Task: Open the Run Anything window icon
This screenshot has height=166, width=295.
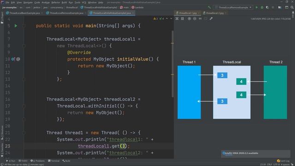Action: coord(287,7)
